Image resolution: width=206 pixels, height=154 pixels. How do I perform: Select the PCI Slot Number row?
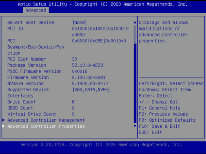42,59
